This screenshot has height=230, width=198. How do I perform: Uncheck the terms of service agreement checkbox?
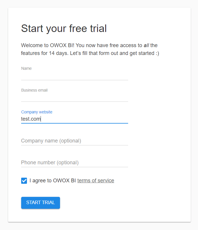(x=24, y=181)
